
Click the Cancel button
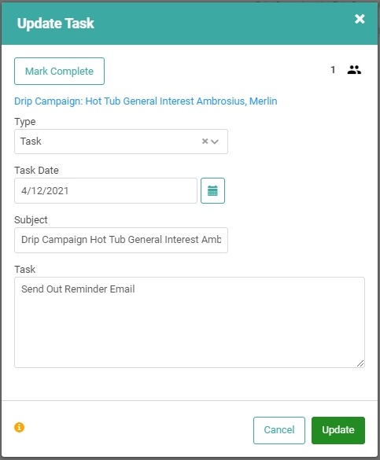click(x=279, y=430)
